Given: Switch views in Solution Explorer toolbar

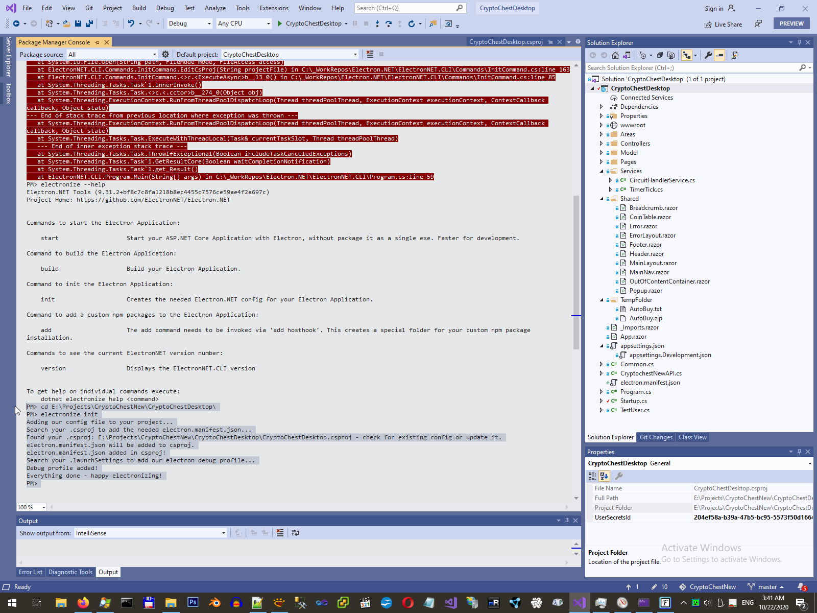Looking at the screenshot, I should 627,55.
